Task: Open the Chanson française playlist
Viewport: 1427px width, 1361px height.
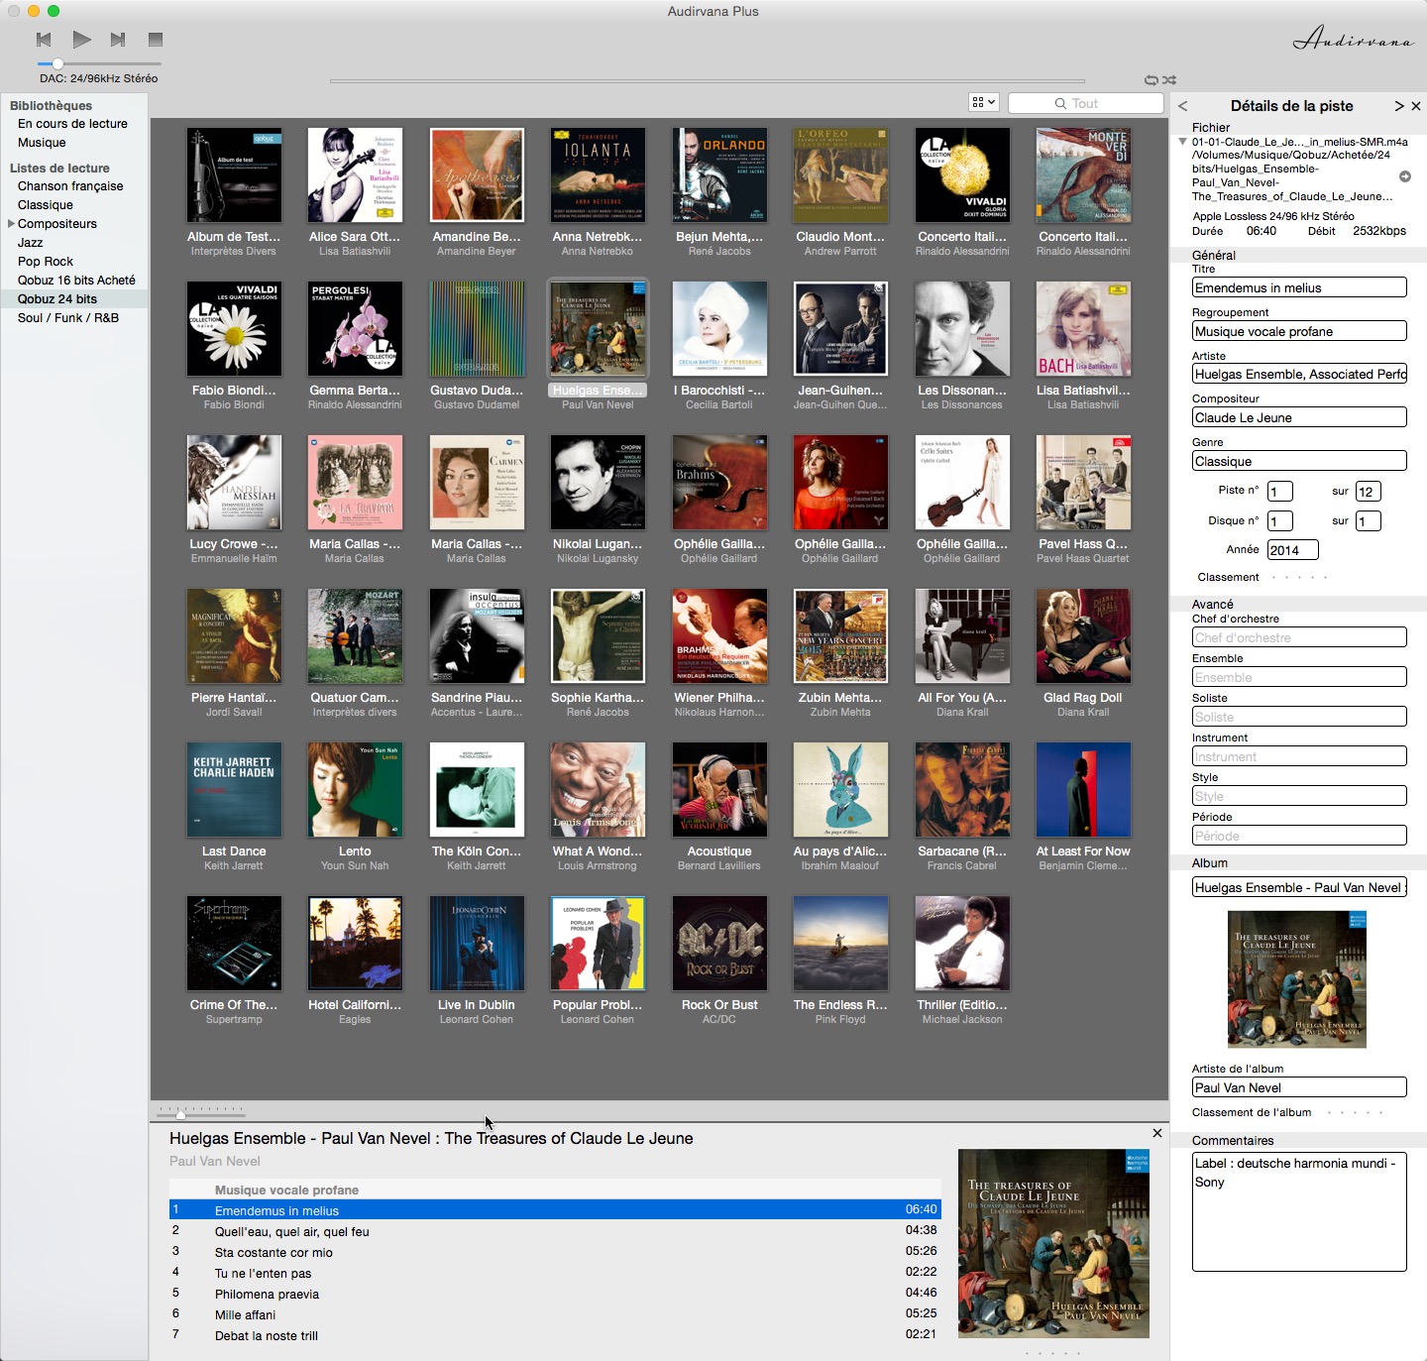Action: [x=70, y=186]
